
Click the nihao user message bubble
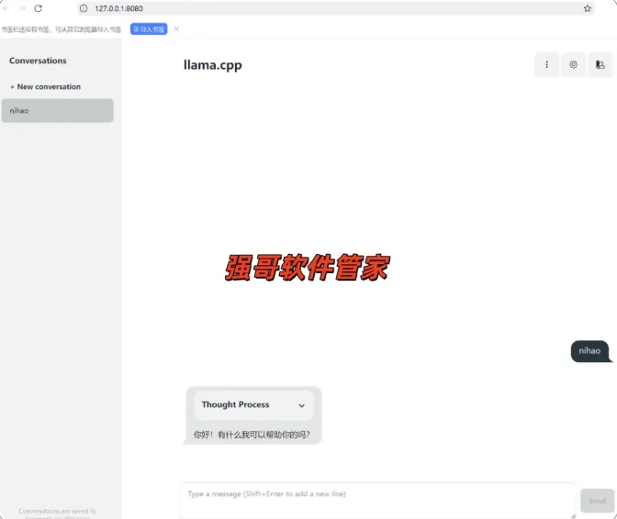[x=589, y=351]
